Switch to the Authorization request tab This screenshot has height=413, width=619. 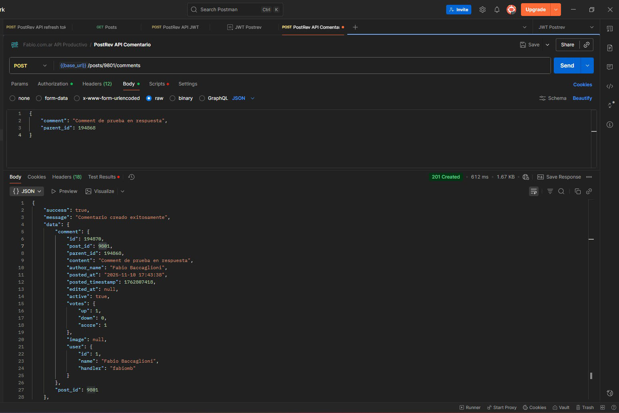[53, 84]
